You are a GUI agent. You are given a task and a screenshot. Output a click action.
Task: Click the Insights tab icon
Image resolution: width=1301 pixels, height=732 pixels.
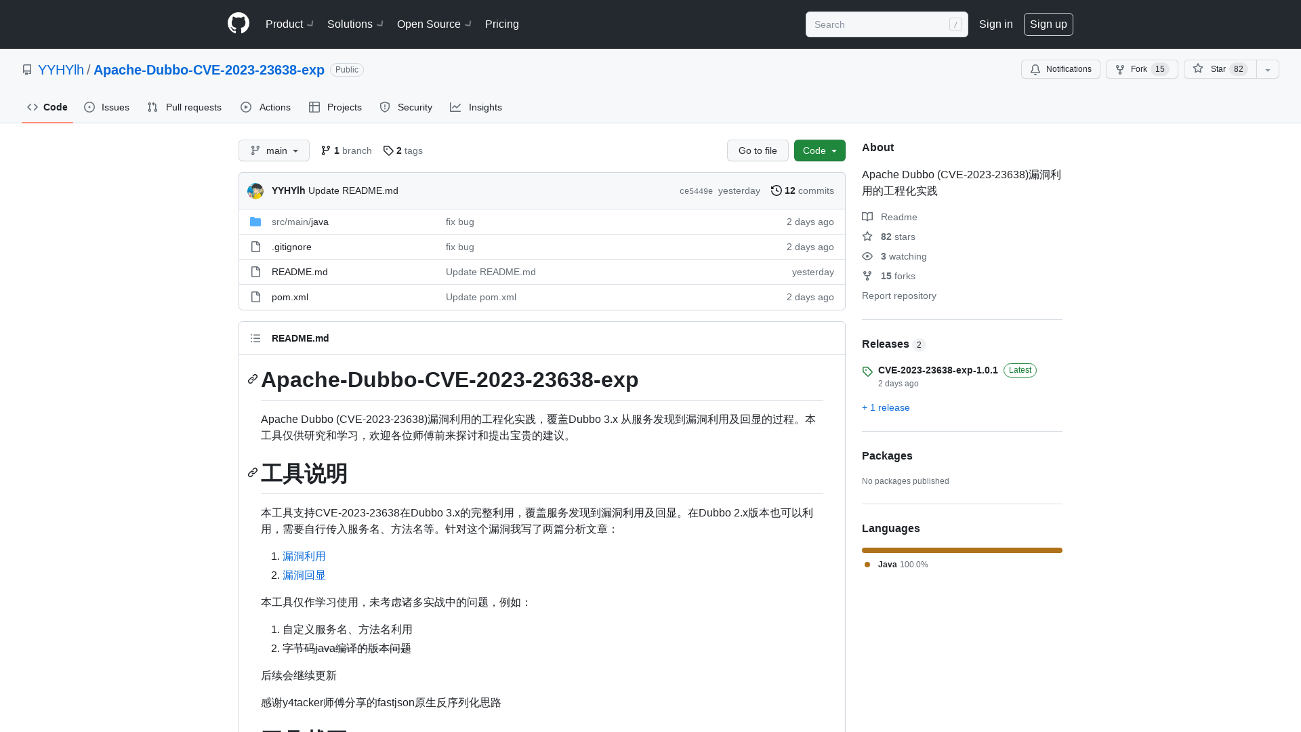tap(455, 107)
